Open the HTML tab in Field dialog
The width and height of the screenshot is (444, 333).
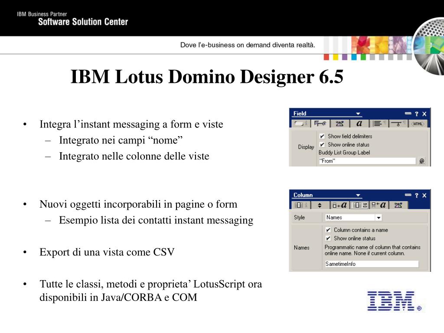(x=418, y=124)
